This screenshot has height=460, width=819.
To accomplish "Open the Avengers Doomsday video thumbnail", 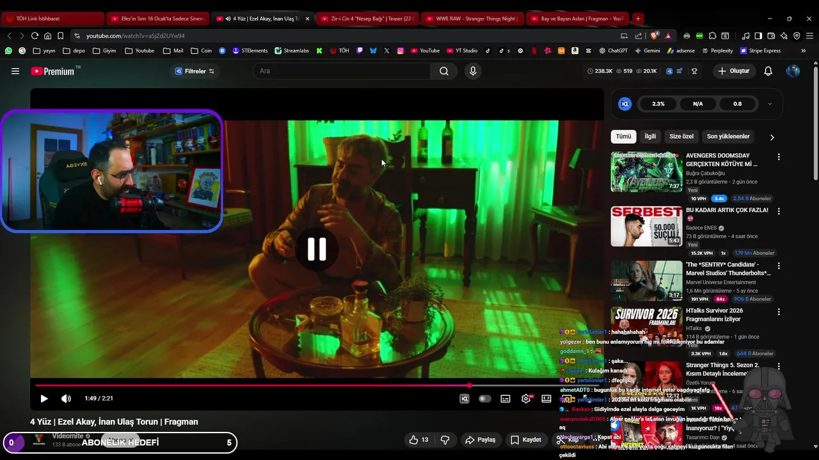I will pos(646,172).
